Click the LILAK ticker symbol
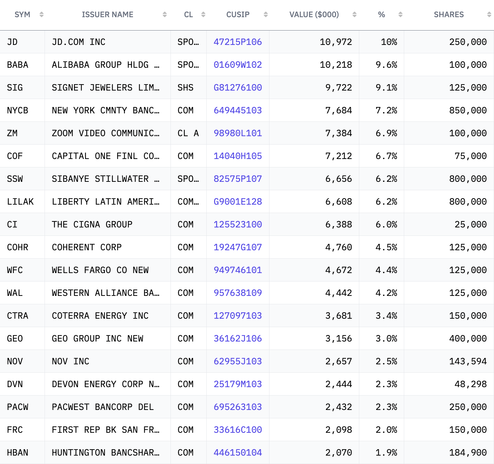494x464 pixels. [x=20, y=201]
